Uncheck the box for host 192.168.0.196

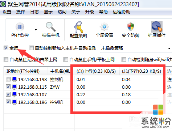point(8,102)
